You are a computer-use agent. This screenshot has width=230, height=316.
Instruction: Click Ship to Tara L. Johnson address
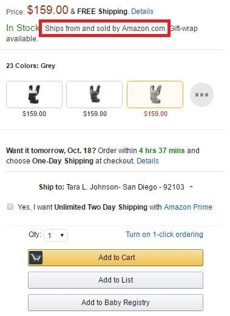pos(112,187)
